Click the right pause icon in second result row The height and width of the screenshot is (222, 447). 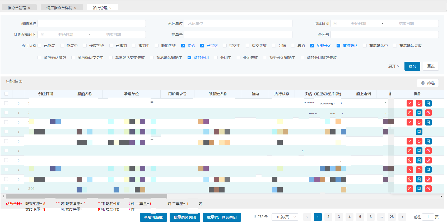point(428,113)
